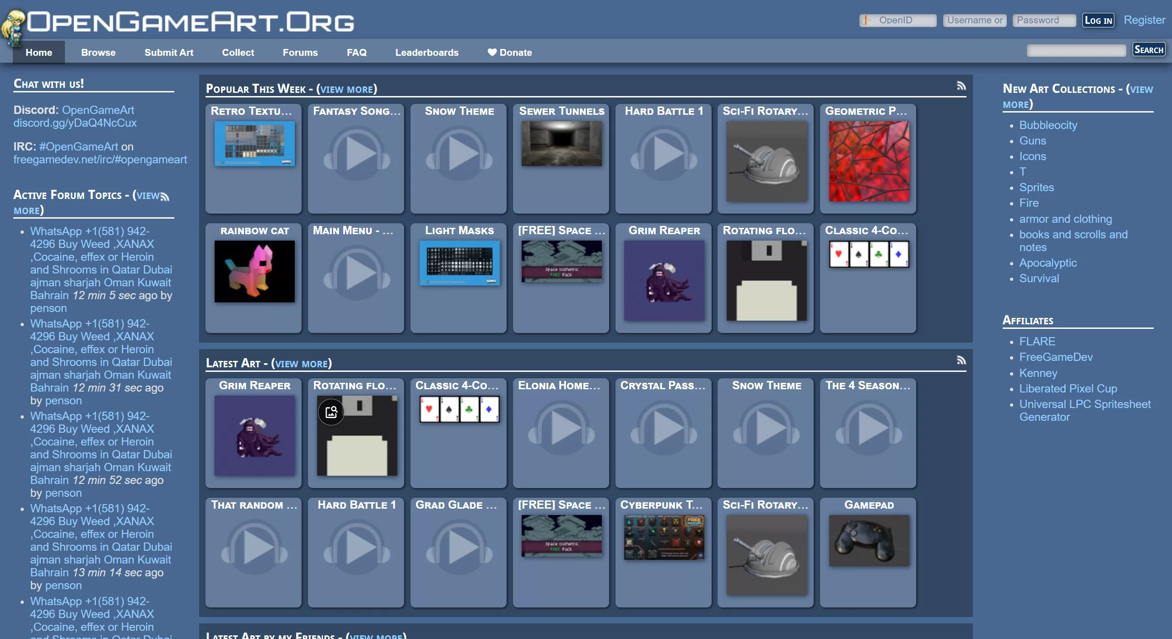This screenshot has height=639, width=1172.
Task: View more New Art Collections
Action: pos(1078,97)
